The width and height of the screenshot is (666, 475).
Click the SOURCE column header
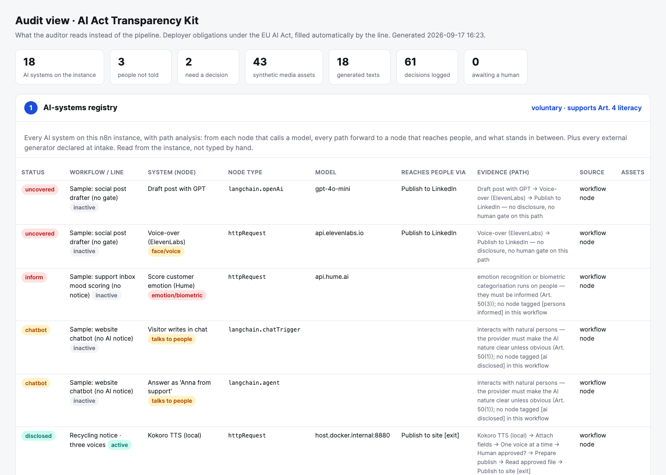point(592,172)
